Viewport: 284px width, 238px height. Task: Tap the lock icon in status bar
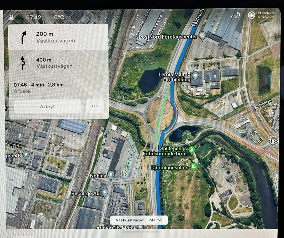[x=11, y=17]
